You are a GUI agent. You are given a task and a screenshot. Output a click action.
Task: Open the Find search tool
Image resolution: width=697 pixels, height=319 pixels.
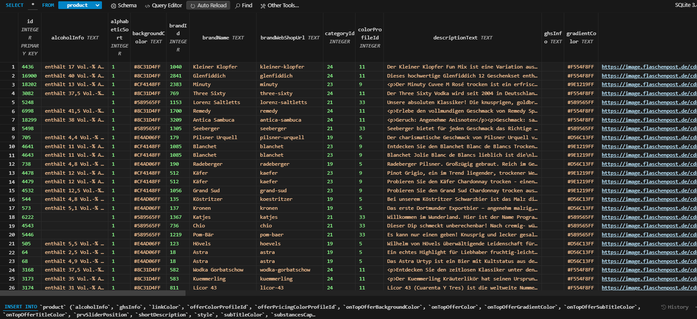(x=244, y=6)
